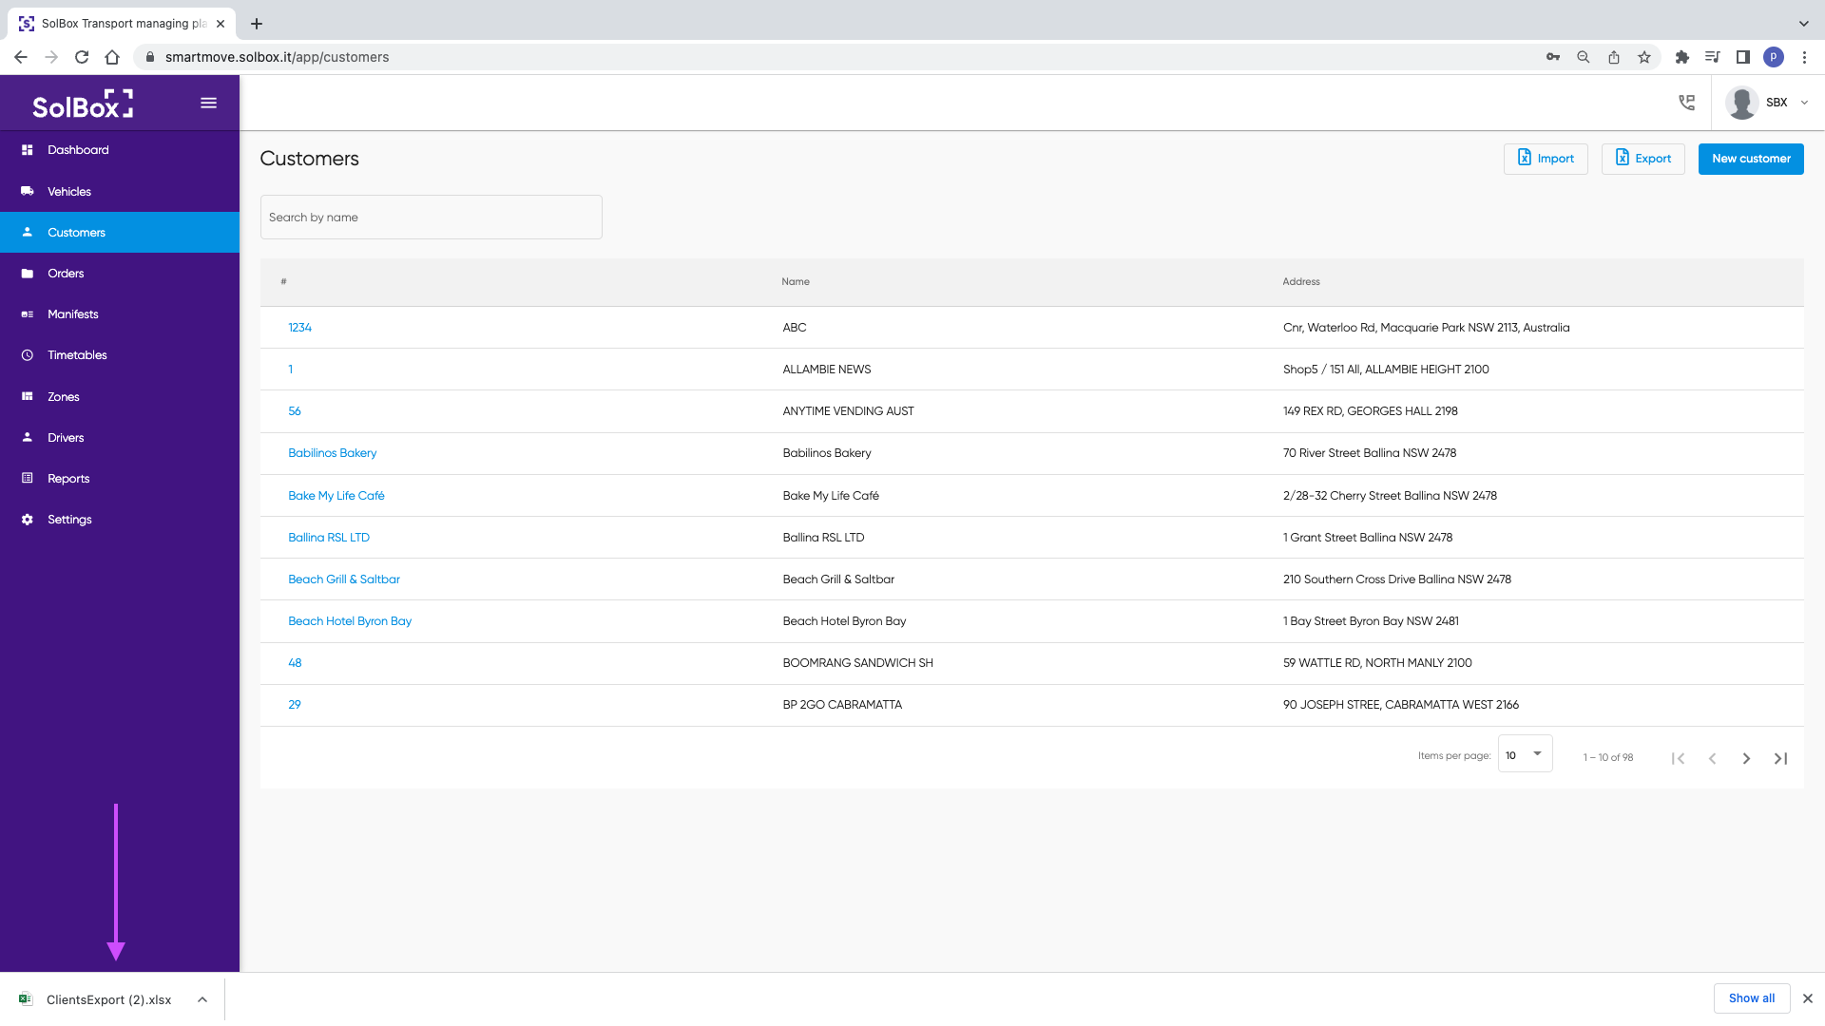Viewport: 1825px width, 1026px height.
Task: Open Timetables from the sidebar
Action: click(x=120, y=355)
